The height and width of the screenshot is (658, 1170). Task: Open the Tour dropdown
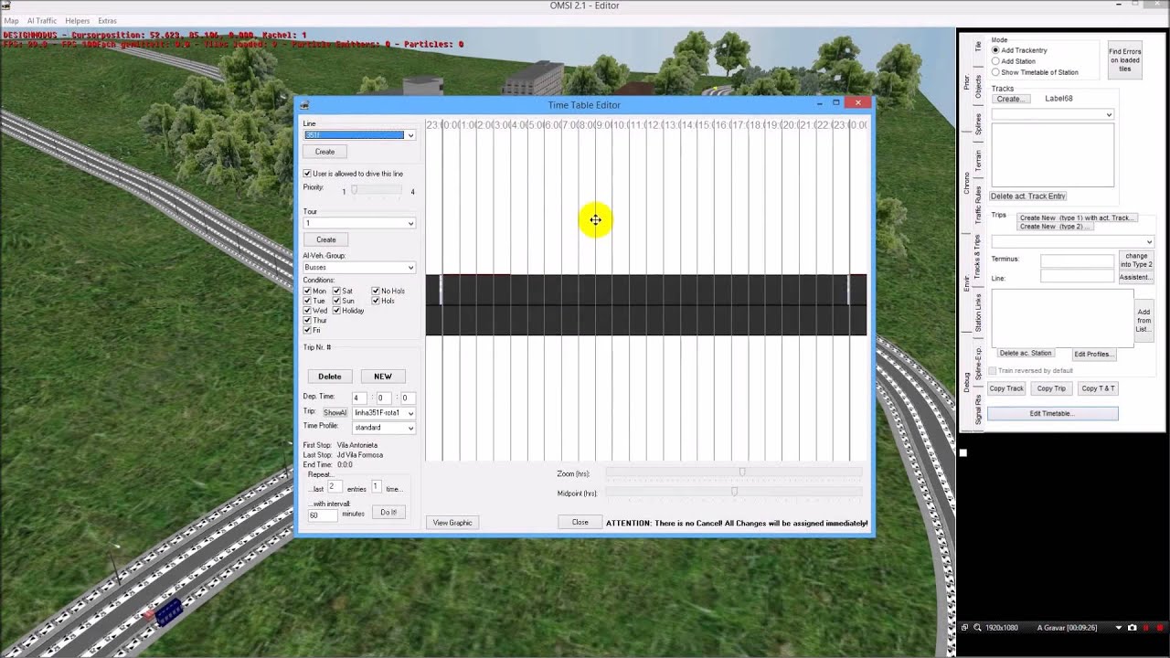click(x=359, y=223)
